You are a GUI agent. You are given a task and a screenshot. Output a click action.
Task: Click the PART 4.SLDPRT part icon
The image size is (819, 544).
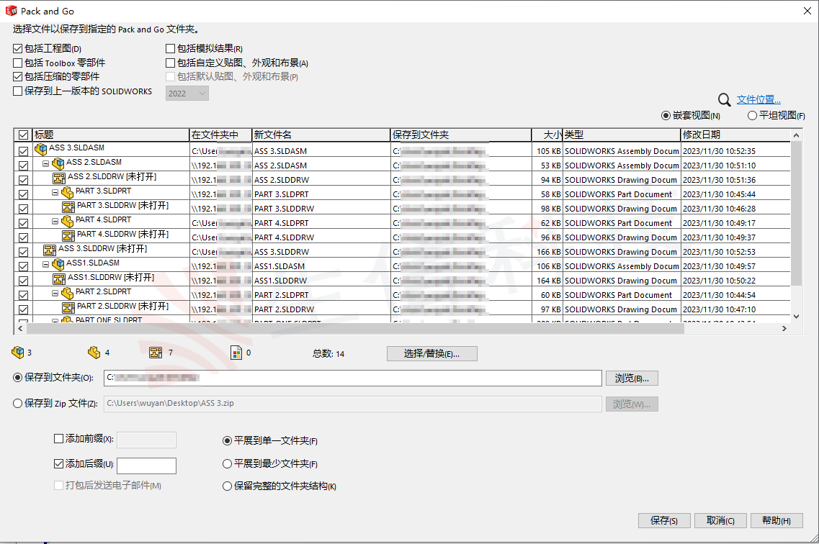point(68,222)
